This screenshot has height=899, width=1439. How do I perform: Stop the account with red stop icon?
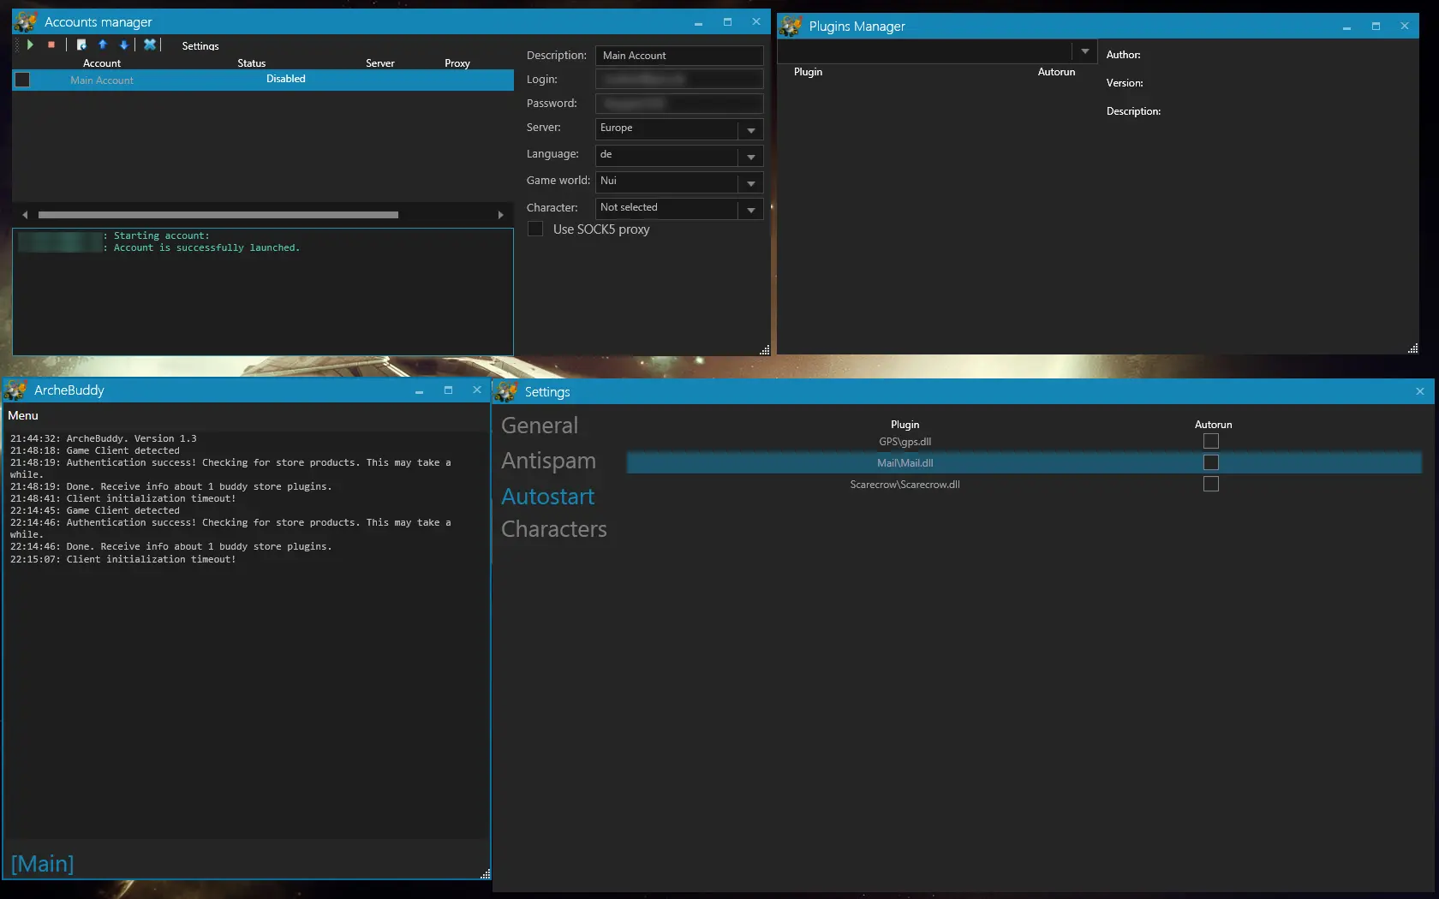pos(51,45)
